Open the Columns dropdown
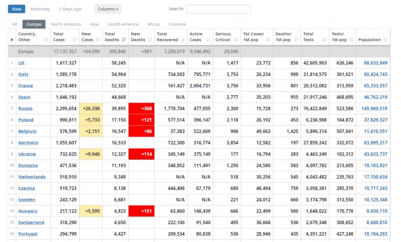401x242 pixels. (109, 9)
